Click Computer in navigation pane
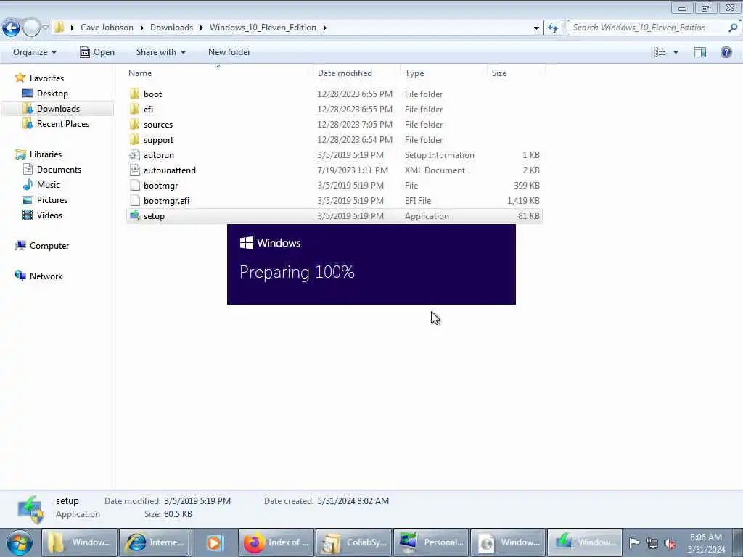Viewport: 743px width, 557px height. [49, 246]
